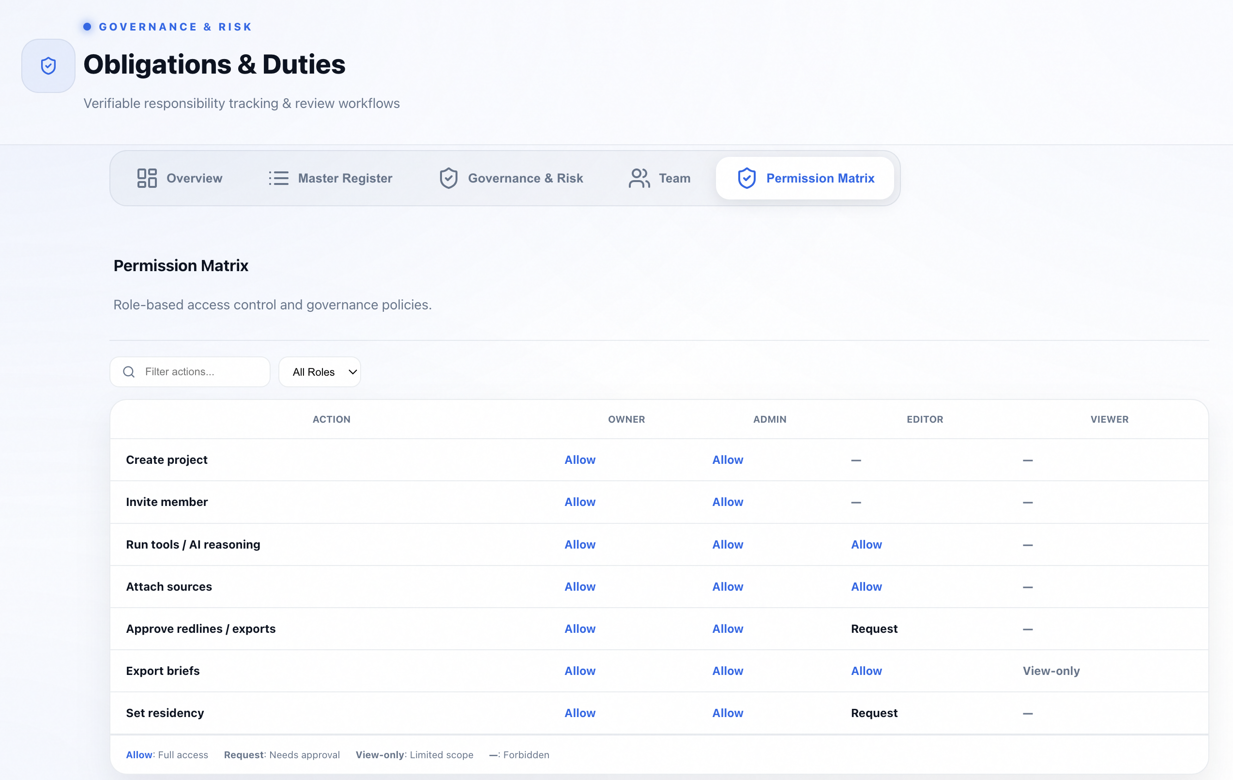Change the Request value for Set residency
Screen dimensions: 1233x780
[x=874, y=712]
